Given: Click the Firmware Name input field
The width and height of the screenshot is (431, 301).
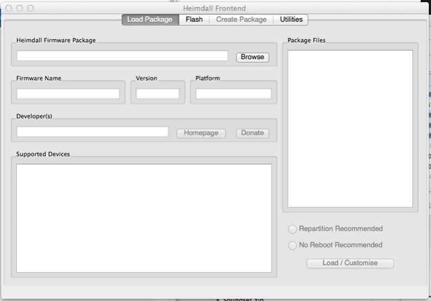Looking at the screenshot, I should click(68, 93).
